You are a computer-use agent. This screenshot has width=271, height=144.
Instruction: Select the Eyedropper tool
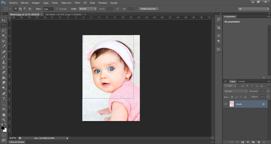[x=4, y=46]
